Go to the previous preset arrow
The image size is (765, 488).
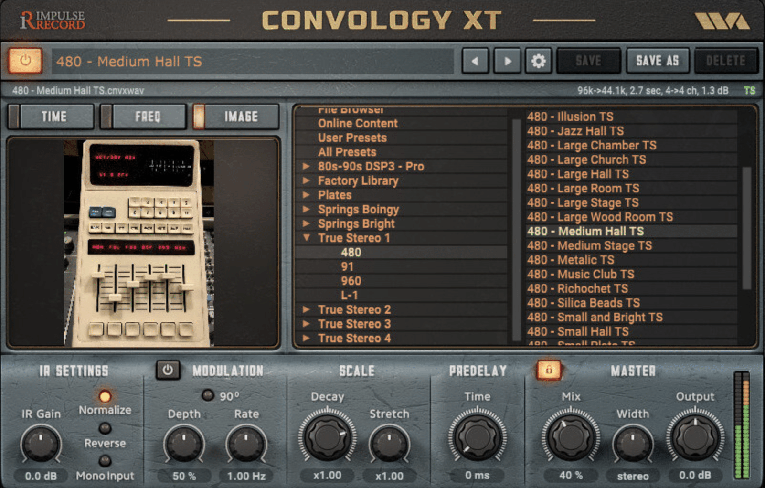pyautogui.click(x=475, y=61)
